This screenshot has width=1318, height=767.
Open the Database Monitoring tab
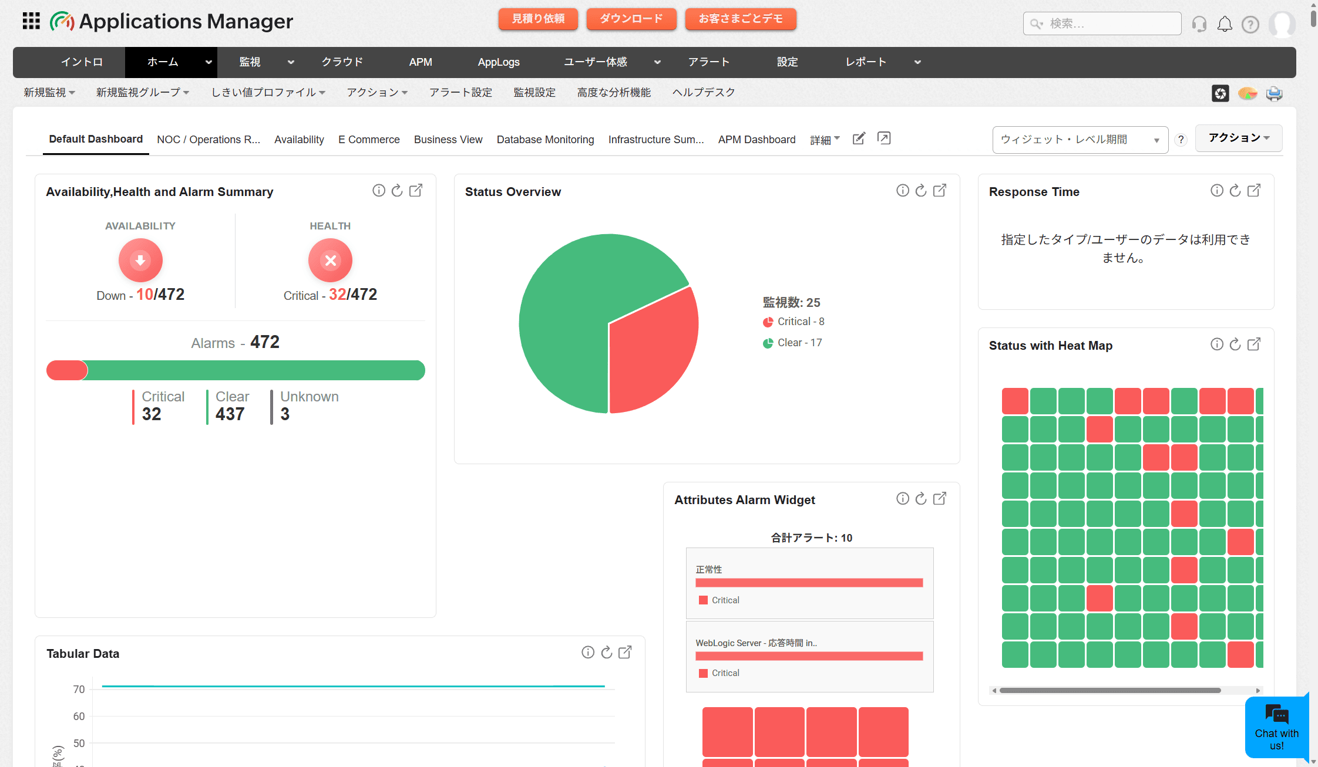[x=546, y=140]
